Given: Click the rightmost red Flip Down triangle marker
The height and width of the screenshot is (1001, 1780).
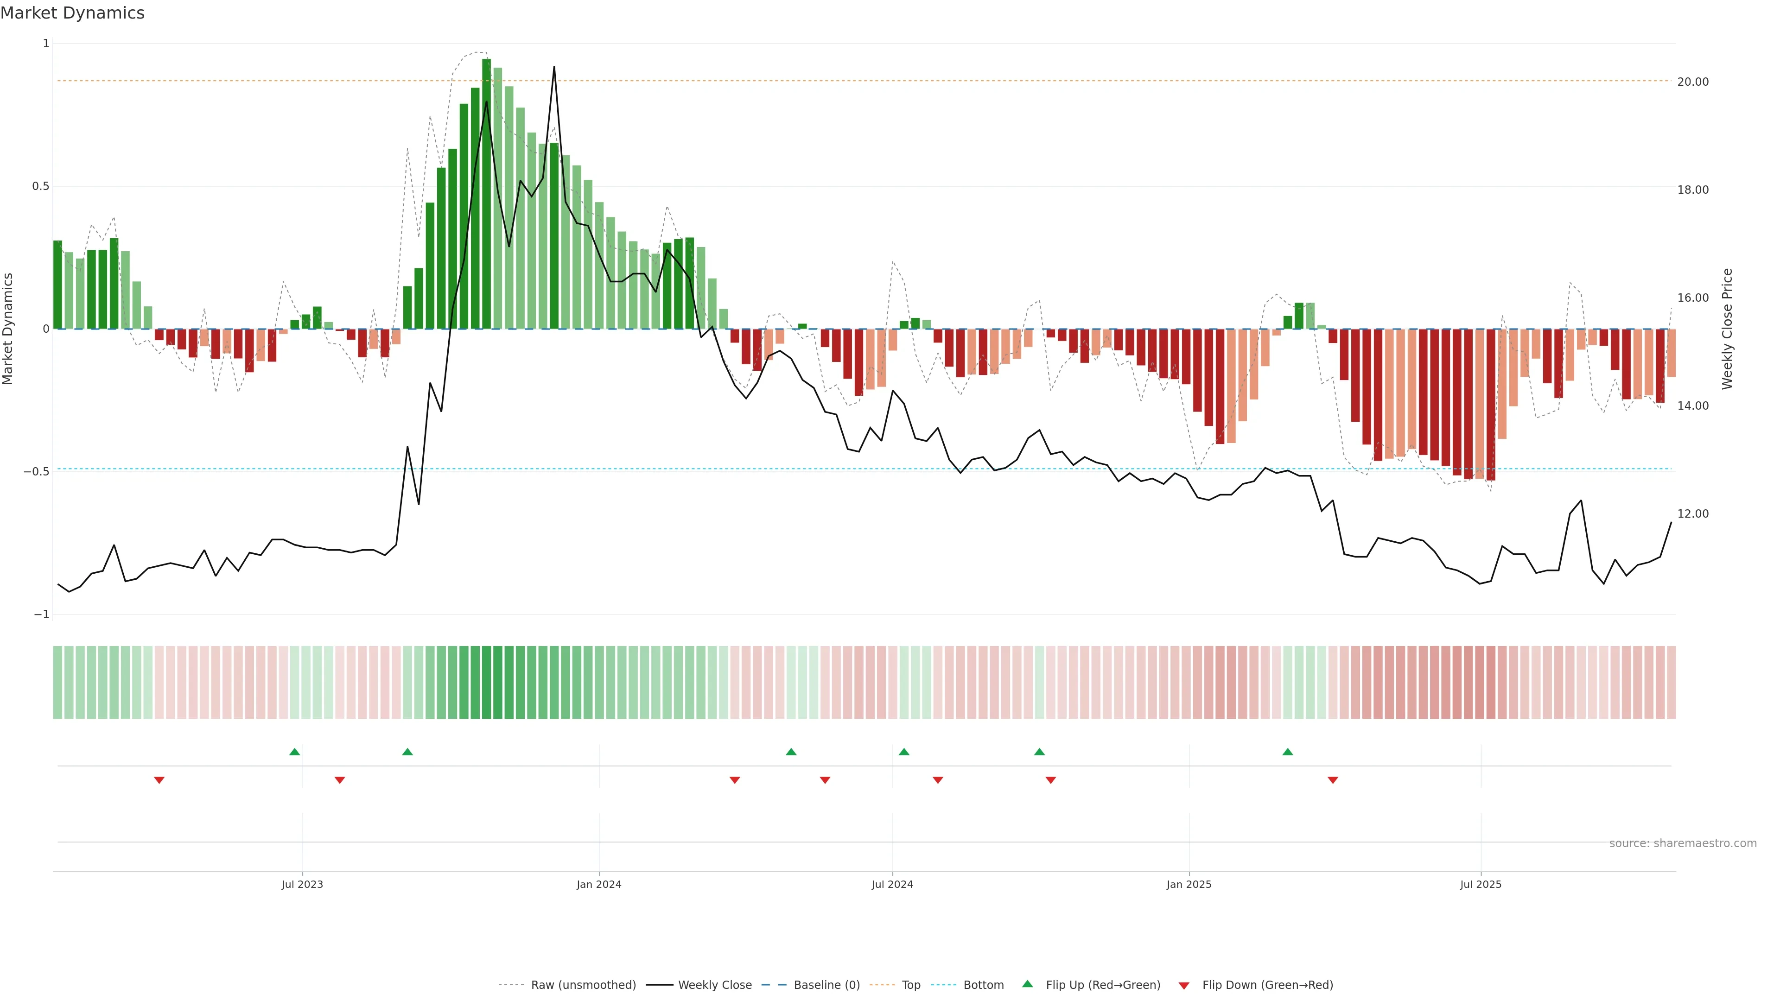Looking at the screenshot, I should pyautogui.click(x=1333, y=780).
